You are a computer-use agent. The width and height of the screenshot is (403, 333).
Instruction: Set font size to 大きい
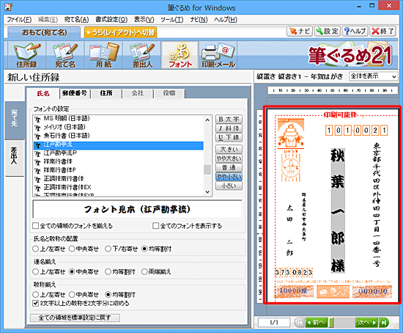tap(229, 149)
